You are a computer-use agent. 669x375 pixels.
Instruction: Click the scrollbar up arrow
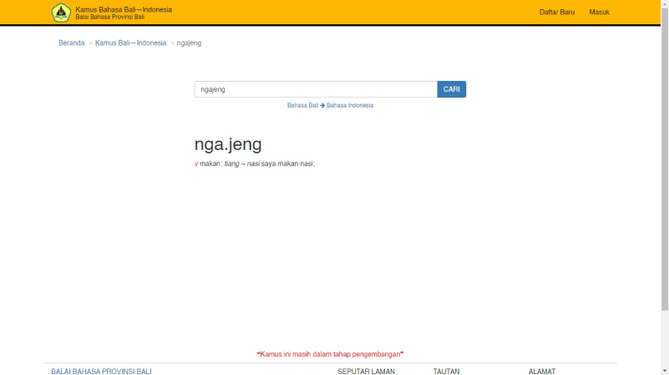(x=664, y=4)
